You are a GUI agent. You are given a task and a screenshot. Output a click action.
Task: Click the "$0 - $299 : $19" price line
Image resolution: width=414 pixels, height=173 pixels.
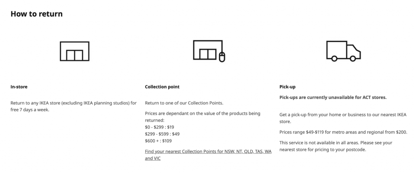[x=159, y=127]
